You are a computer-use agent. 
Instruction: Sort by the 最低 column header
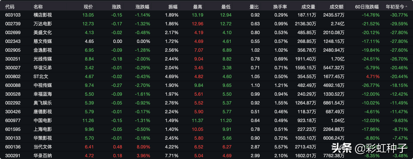[x=226, y=7]
